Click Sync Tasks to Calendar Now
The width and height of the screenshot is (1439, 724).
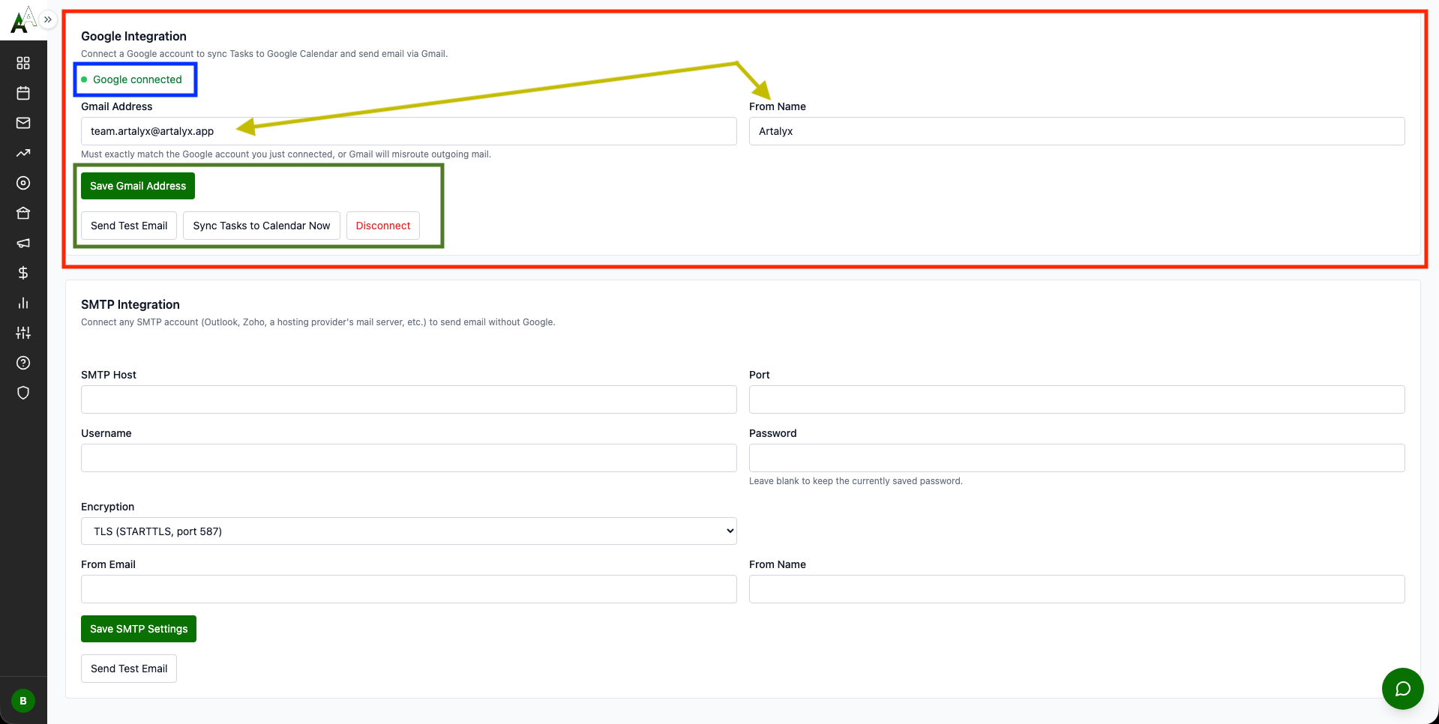[x=262, y=226]
